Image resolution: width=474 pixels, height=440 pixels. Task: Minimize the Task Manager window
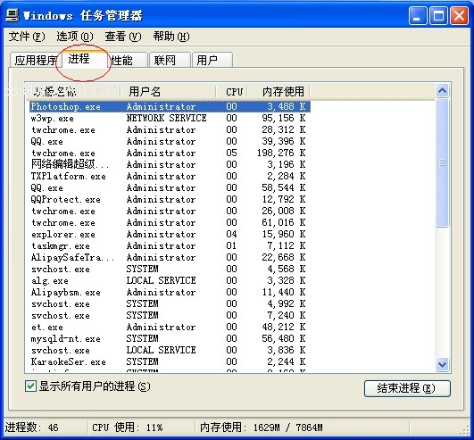click(418, 15)
